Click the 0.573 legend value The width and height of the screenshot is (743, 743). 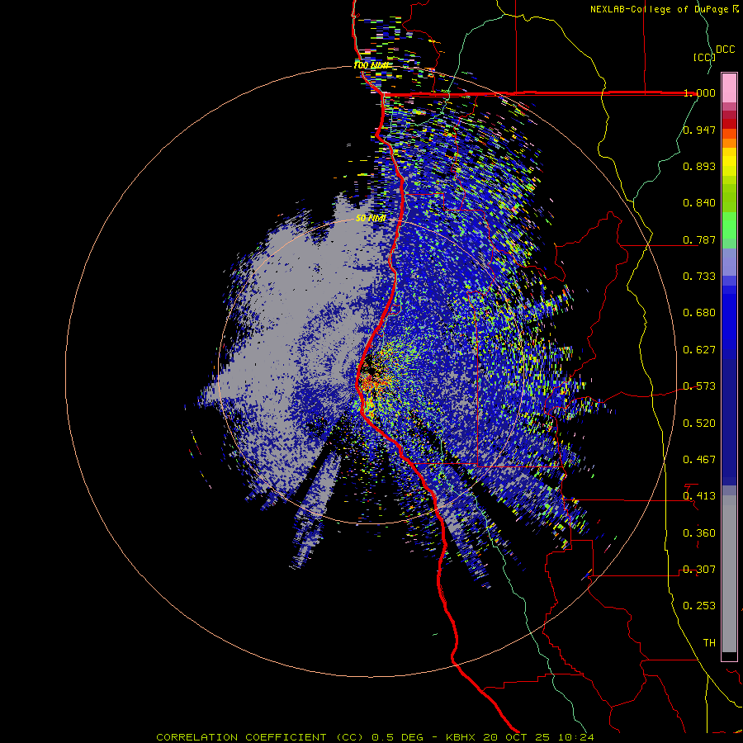click(x=699, y=386)
